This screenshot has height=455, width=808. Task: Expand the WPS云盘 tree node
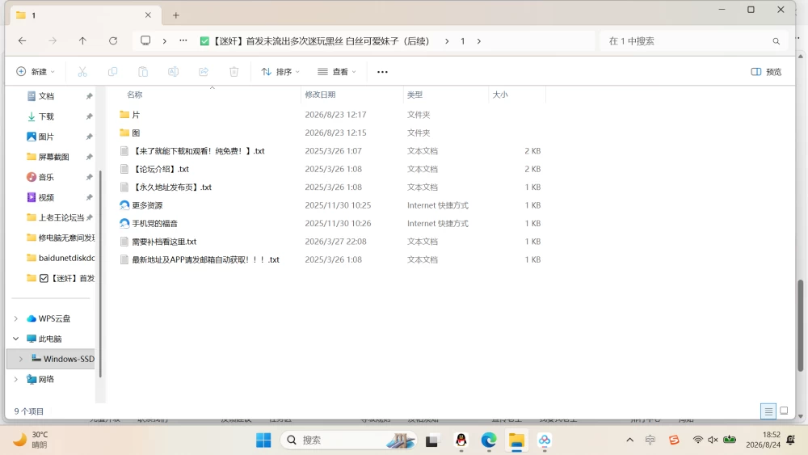pyautogui.click(x=16, y=318)
